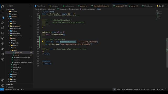This screenshot has width=168, height=94.
Task: Click the 'await authenticate()' line 41
Action: coord(55,34)
